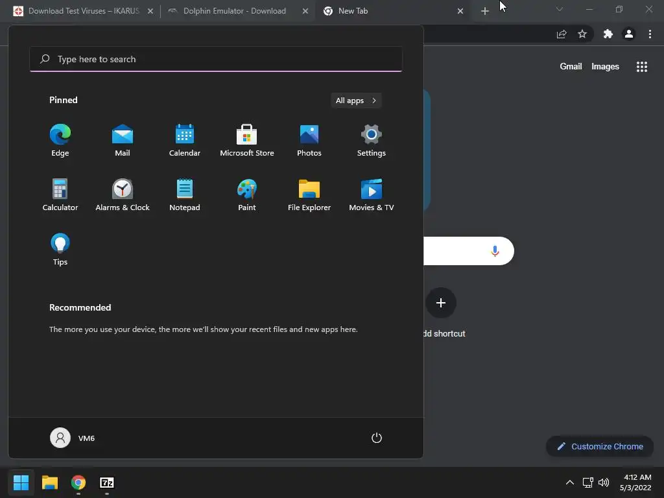Switch to Chrome on the taskbar

pyautogui.click(x=78, y=482)
